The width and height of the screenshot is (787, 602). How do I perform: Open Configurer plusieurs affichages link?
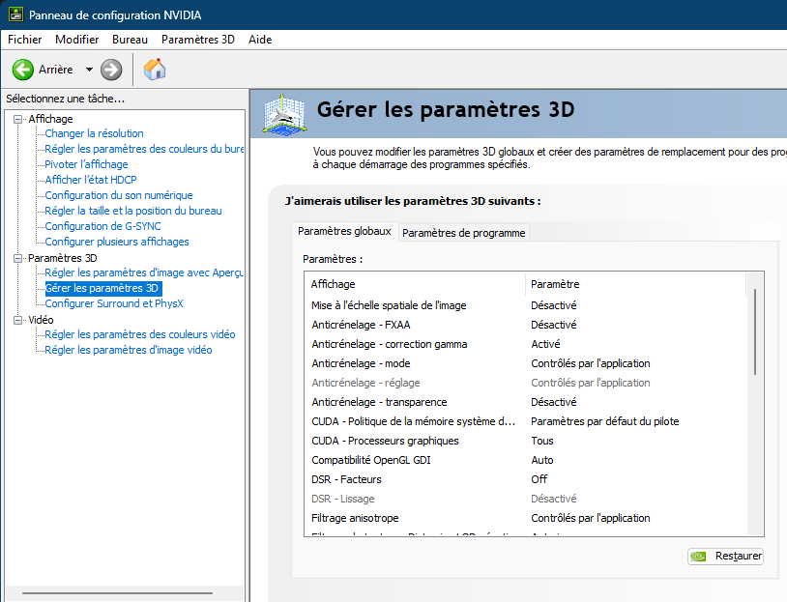[117, 242]
